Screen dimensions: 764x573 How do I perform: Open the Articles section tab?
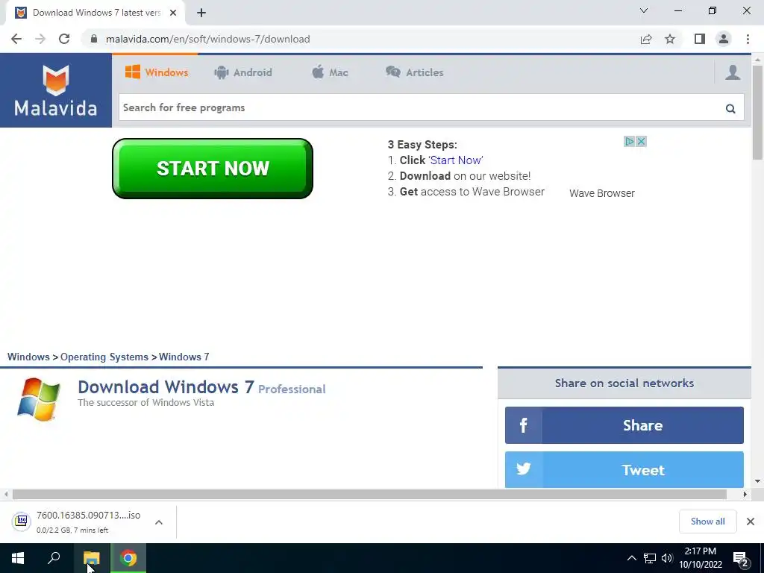click(415, 72)
